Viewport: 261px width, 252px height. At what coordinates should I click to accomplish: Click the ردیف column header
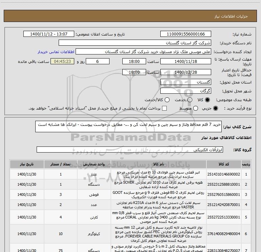(x=246, y=164)
